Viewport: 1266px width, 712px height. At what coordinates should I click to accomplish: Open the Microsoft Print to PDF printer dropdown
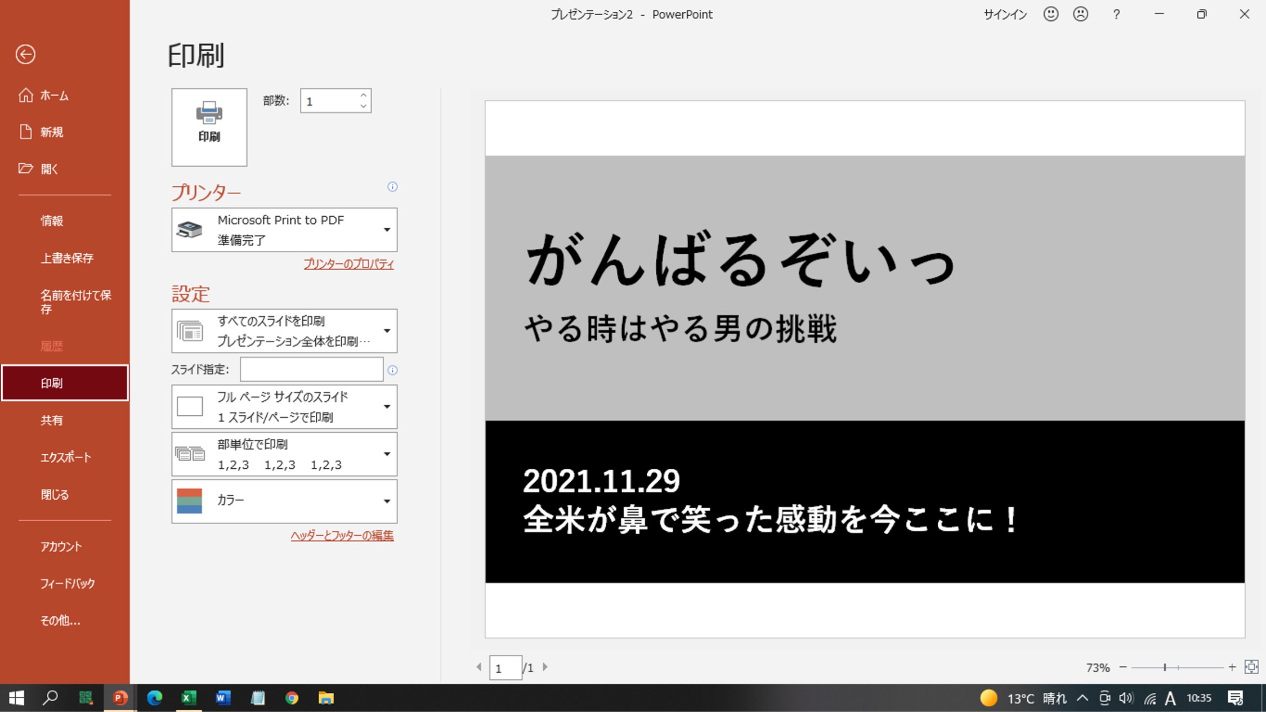coord(284,230)
